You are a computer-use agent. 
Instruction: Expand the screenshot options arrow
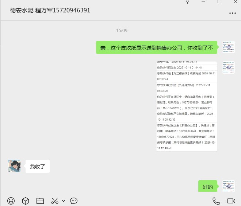[x=64, y=201]
